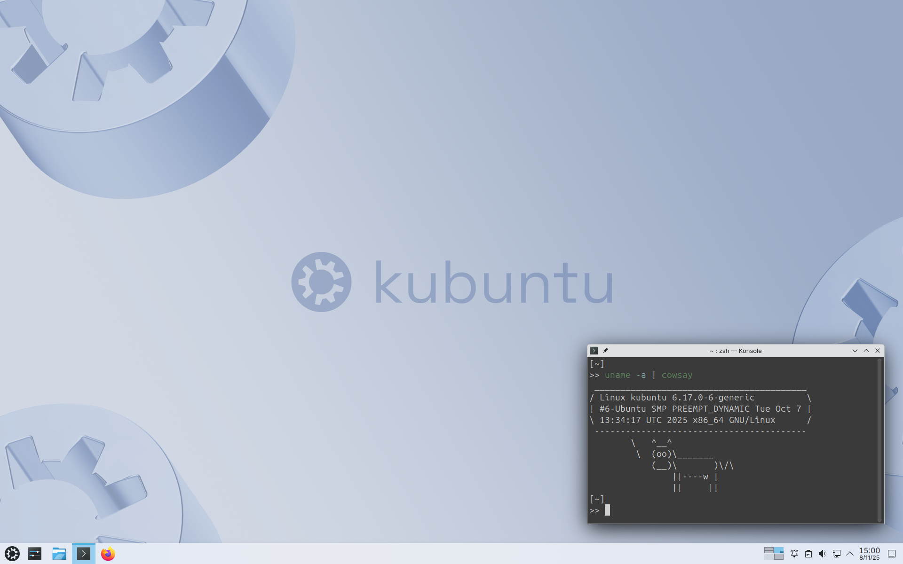The height and width of the screenshot is (564, 903).
Task: Open System Settings from the taskbar
Action: tap(35, 554)
